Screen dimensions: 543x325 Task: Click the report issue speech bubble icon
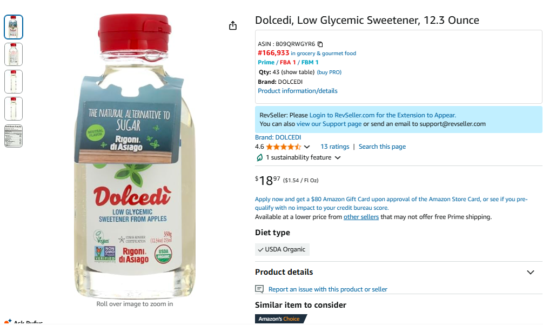click(259, 289)
